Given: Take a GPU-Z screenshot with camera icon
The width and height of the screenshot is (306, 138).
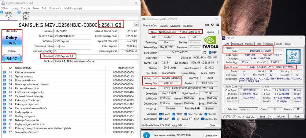Looking at the screenshot, I should [x=207, y=25].
